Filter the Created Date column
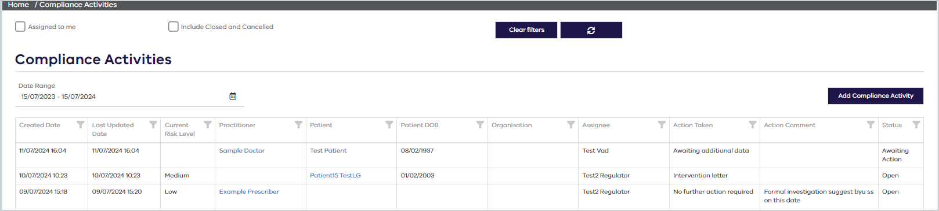The width and height of the screenshot is (939, 211). click(x=81, y=125)
